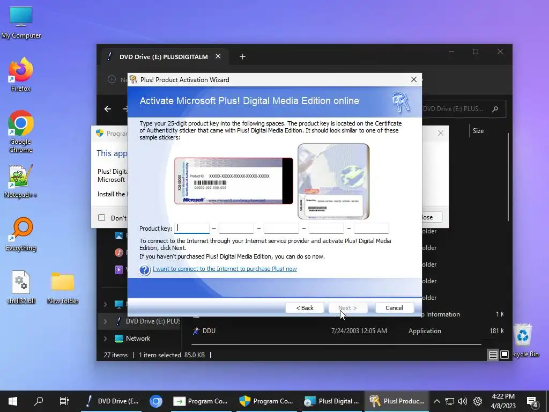Click search icon in Explorer search box

495,109
